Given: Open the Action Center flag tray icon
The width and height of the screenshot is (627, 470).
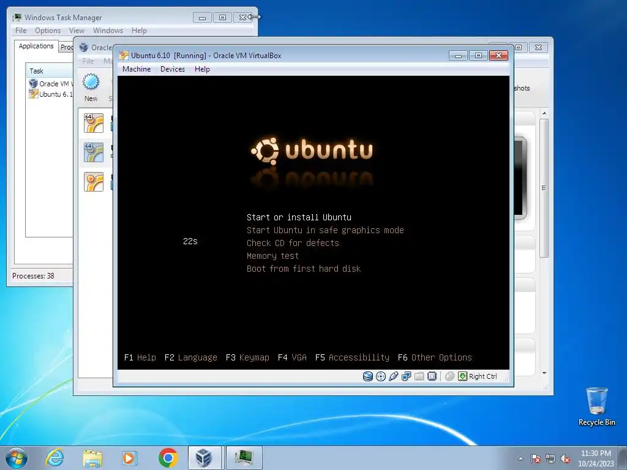Looking at the screenshot, I should [x=536, y=459].
